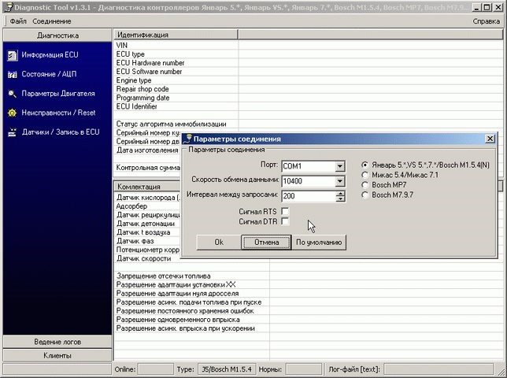The width and height of the screenshot is (507, 378).
Task: Click the Состояние / АЦП sidebar icon
Action: coord(13,74)
